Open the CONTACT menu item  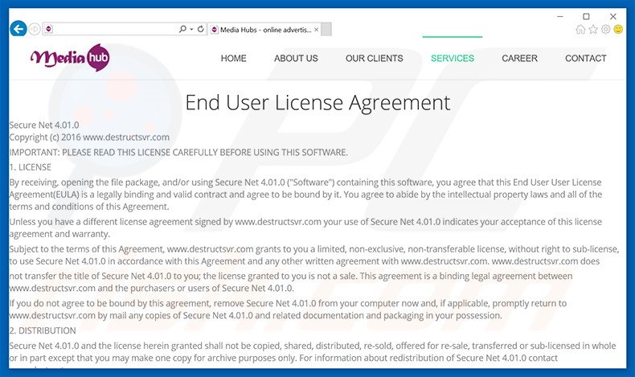click(586, 59)
